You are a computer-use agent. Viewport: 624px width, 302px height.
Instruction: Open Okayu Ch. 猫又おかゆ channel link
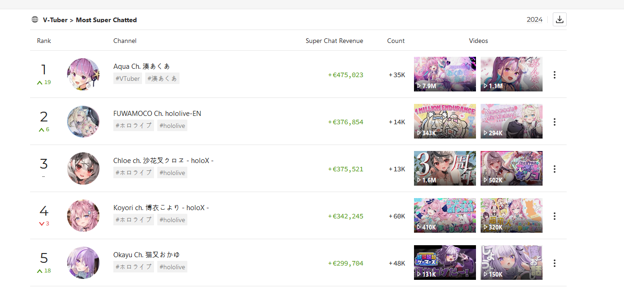pos(147,255)
